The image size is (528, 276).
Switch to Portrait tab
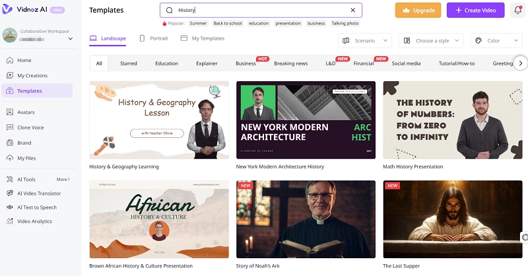pyautogui.click(x=154, y=38)
